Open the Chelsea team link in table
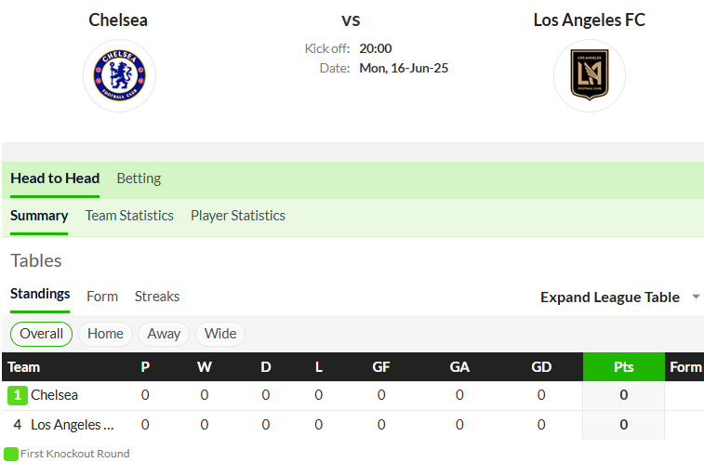This screenshot has height=476, width=704. (x=54, y=395)
